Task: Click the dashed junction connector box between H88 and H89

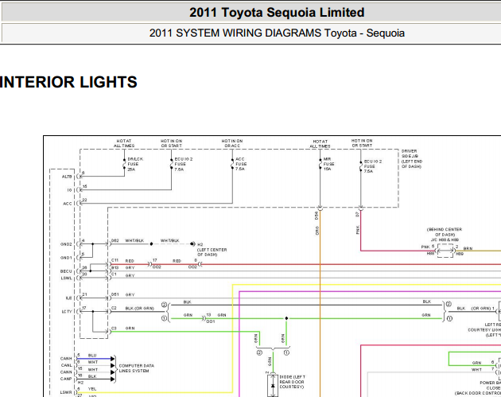Action: tap(445, 251)
